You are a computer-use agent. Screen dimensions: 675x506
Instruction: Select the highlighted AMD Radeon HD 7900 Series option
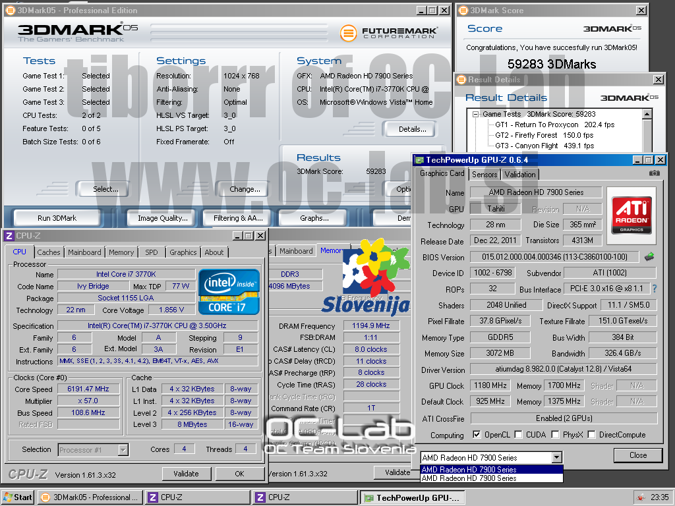492,469
